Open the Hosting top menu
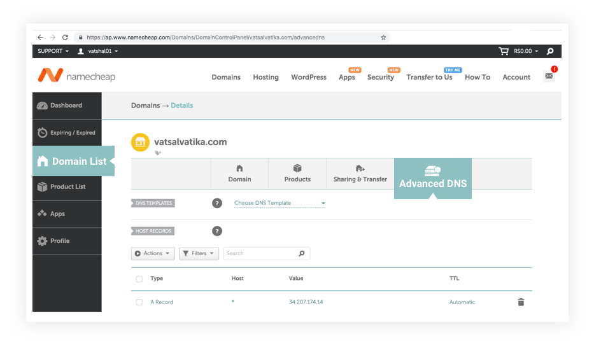Viewport: 594px width, 348px height. [x=265, y=77]
